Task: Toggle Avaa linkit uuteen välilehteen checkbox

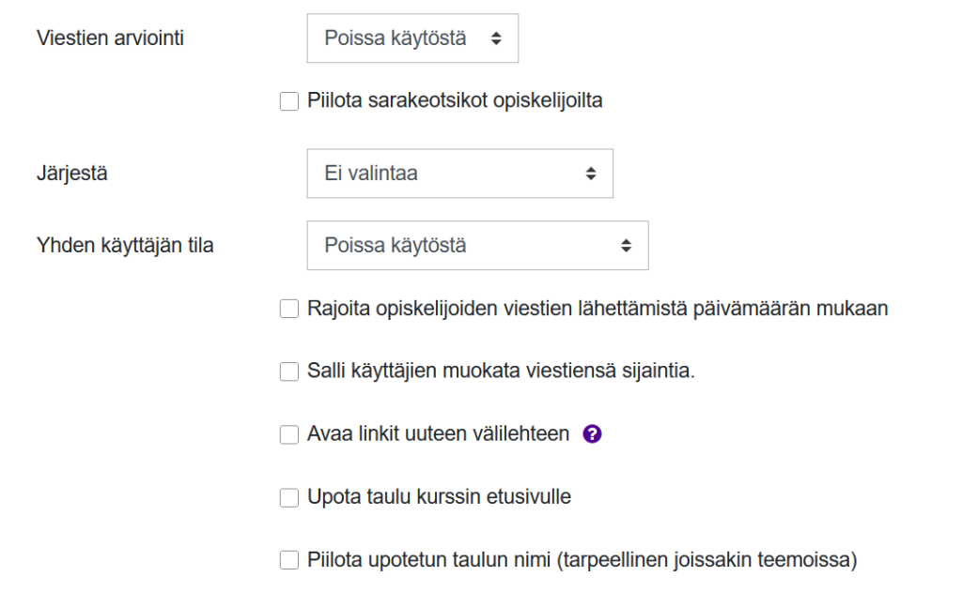Action: pos(289,434)
